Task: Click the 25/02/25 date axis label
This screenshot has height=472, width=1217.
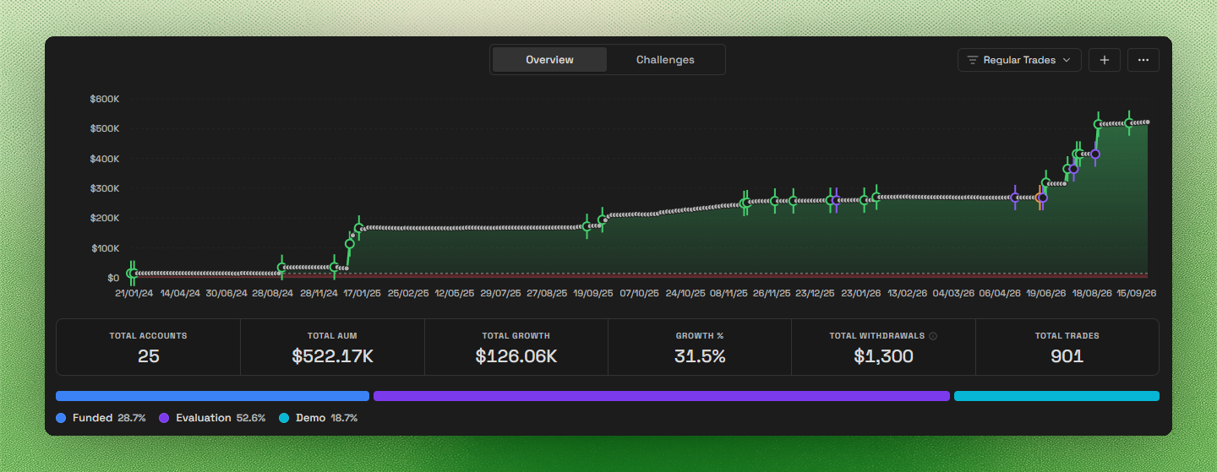Action: point(408,294)
